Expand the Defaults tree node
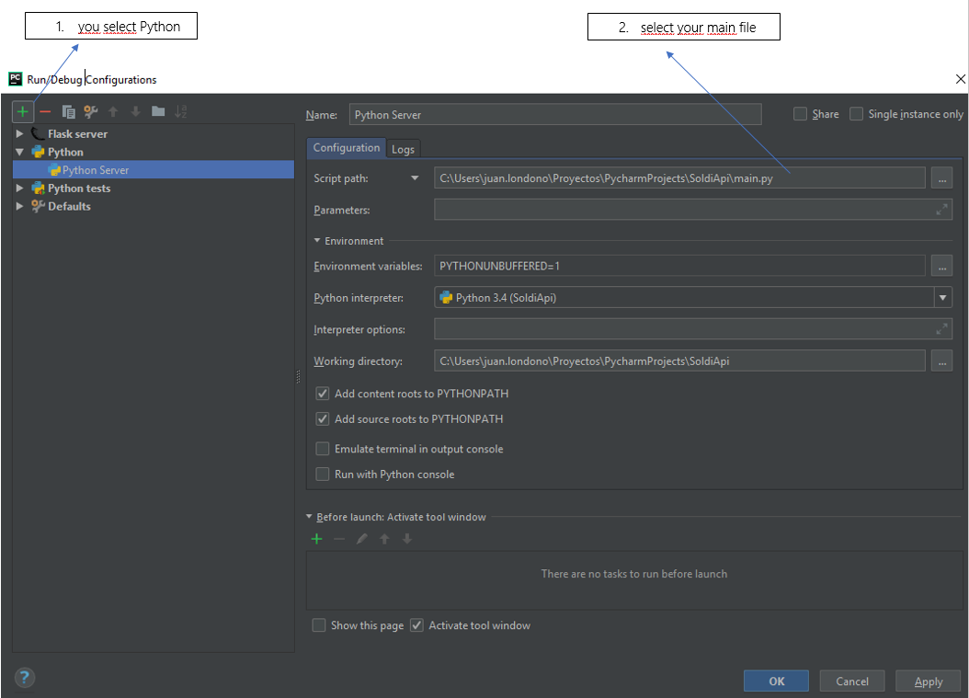This screenshot has height=698, width=969. pyautogui.click(x=19, y=207)
